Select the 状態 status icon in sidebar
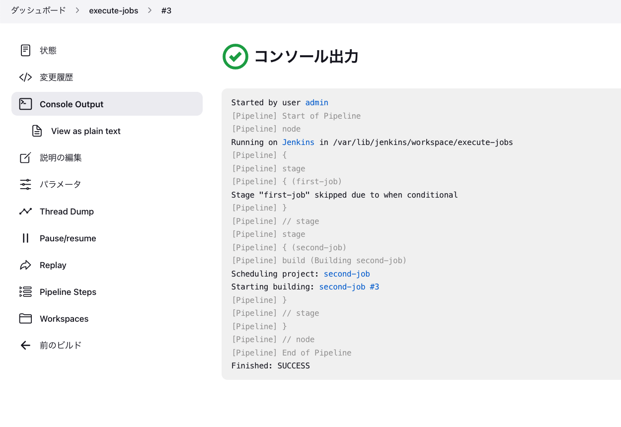This screenshot has width=621, height=427. pos(25,50)
